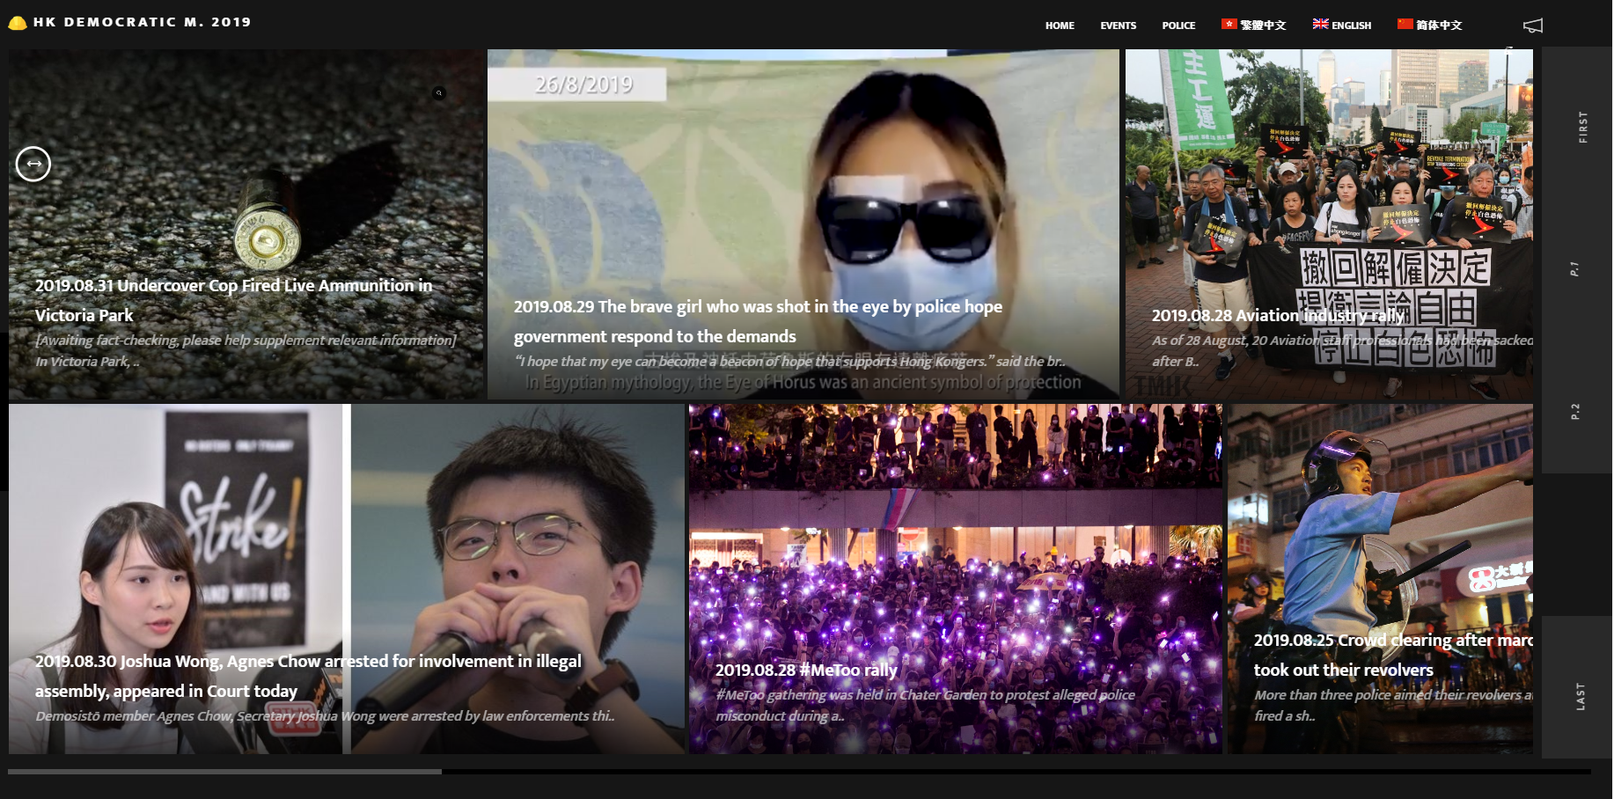This screenshot has height=799, width=1614.
Task: Open Joshua Wong, Agnes Chow arrested article
Action: tap(308, 676)
